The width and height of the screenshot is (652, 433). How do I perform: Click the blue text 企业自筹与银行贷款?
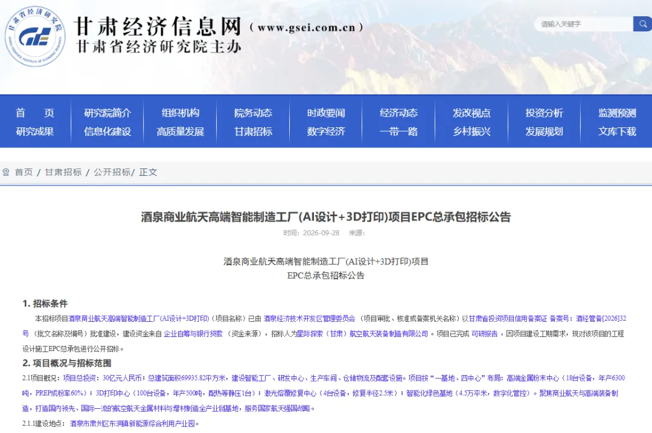pos(193,333)
